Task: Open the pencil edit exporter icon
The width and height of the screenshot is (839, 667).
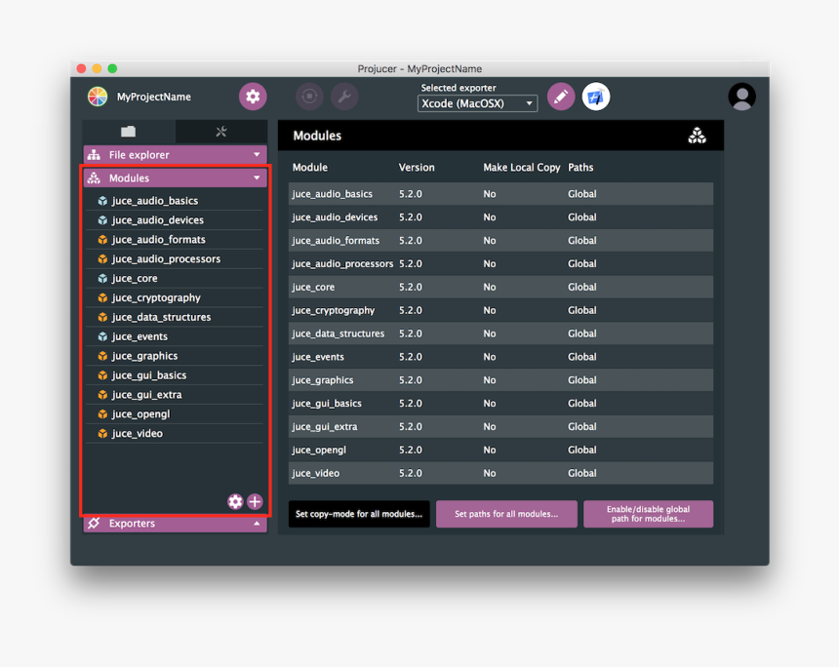Action: point(561,97)
